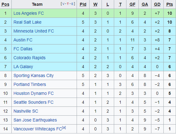This screenshot has height=135, width=176.
Task: Open Minnesota United FC page
Action: pos(34,31)
